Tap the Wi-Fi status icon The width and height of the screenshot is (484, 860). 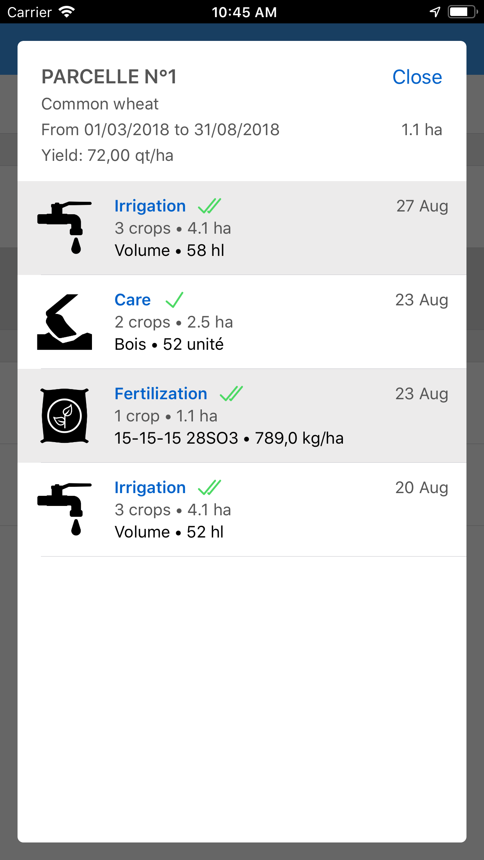click(x=67, y=12)
